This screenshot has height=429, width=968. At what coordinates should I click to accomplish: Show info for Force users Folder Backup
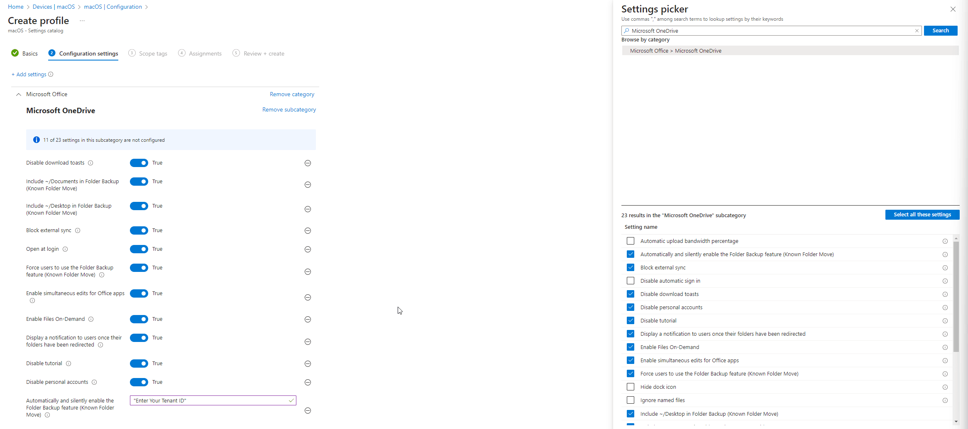pyautogui.click(x=102, y=275)
